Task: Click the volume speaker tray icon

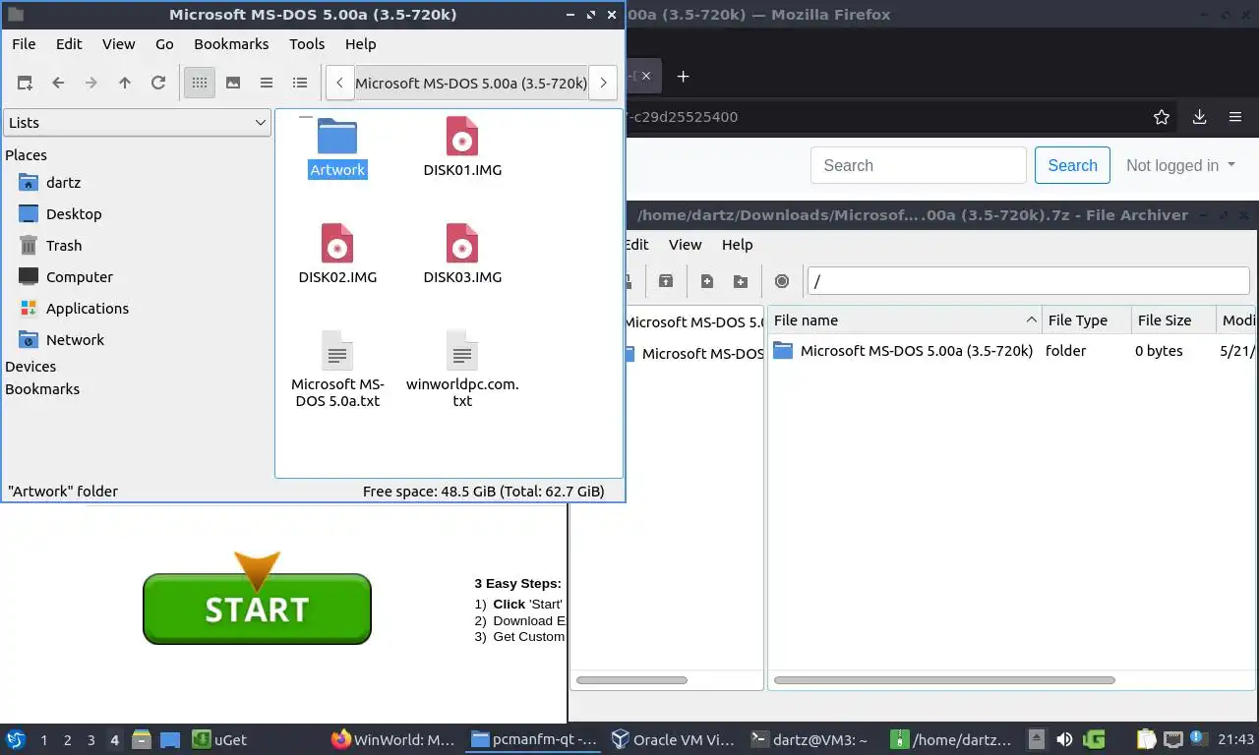Action: 1064,739
